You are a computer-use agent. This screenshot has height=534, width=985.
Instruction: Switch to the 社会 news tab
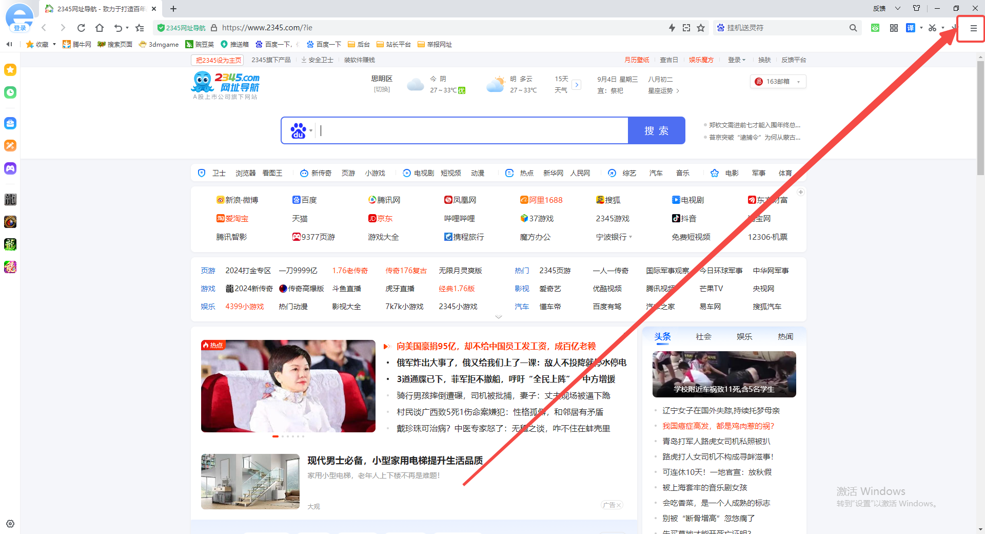[x=703, y=337]
